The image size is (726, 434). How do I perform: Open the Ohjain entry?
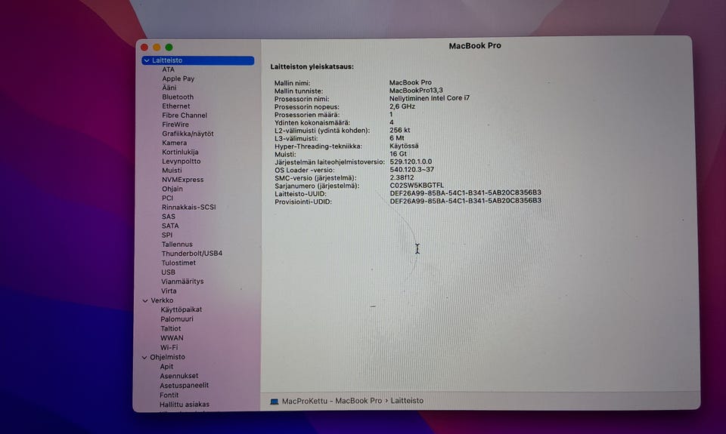172,189
